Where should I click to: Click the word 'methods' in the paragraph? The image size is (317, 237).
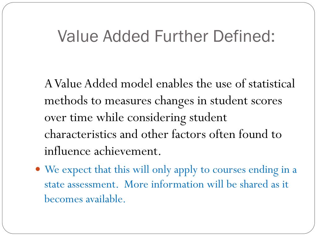[66, 101]
